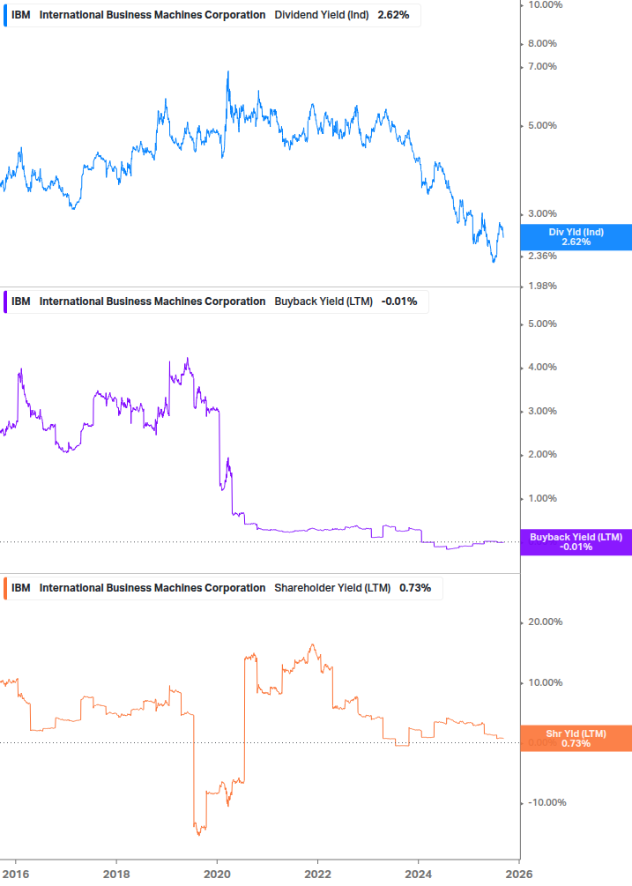Click the 2.00% label on buyback axis
Viewport: 632px width, 886px height.
(542, 454)
